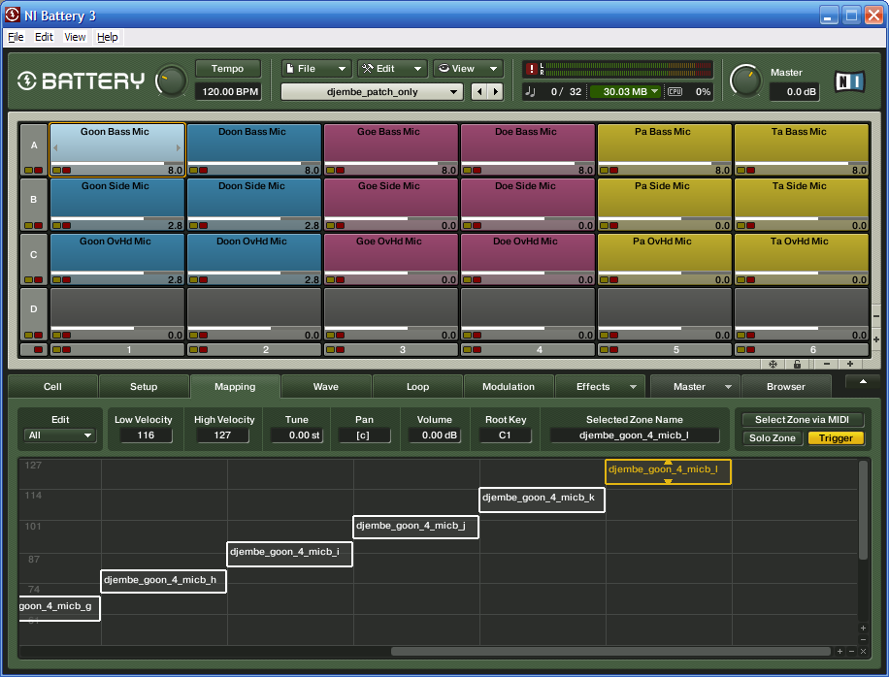
Task: Click the X reset-zoom button in mapping editor
Action: pyautogui.click(x=863, y=652)
